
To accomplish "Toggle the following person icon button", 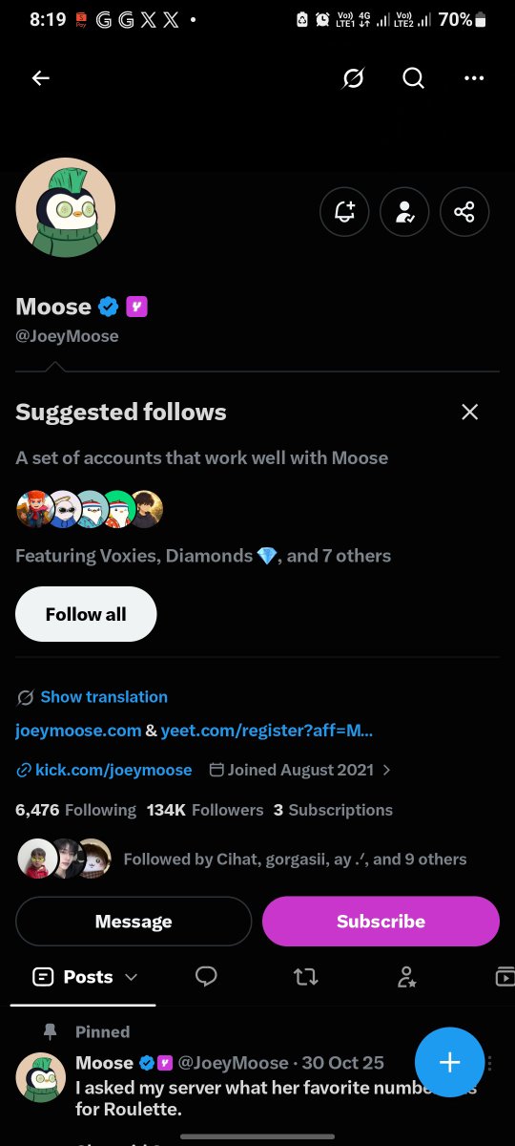I will click(x=404, y=211).
